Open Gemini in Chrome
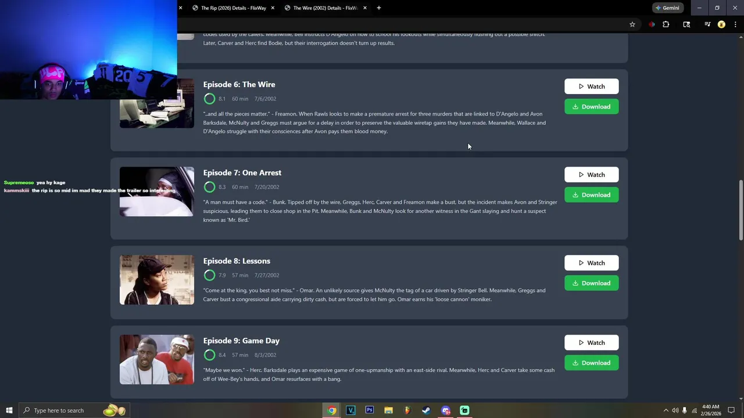 (x=667, y=8)
